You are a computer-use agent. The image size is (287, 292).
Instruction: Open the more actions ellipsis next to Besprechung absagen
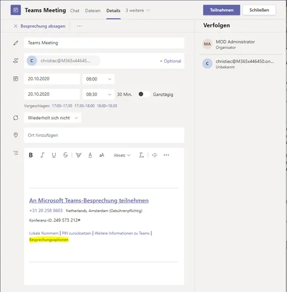tap(79, 26)
